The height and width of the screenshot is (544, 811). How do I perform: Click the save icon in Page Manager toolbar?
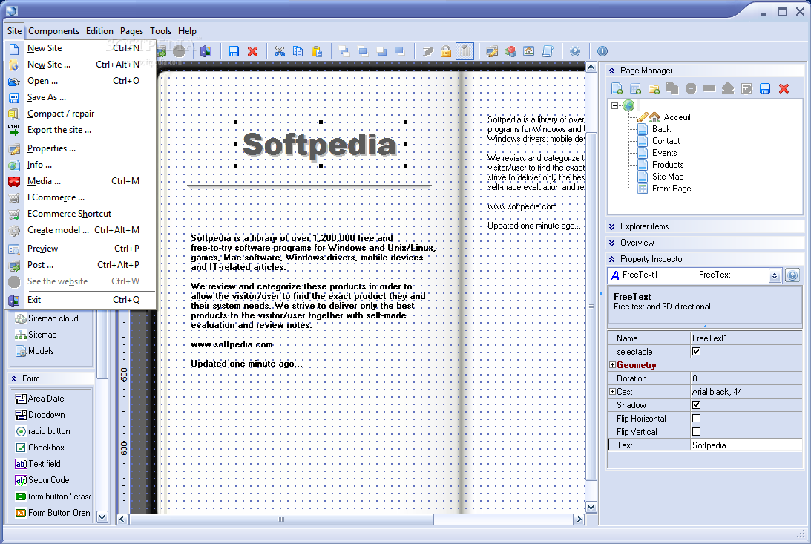(x=765, y=88)
